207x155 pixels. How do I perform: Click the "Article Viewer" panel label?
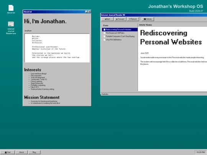(146, 25)
